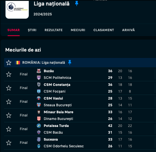The image size is (156, 152).
Task: Click the Potaissa Turda team crest
Action: tap(39, 126)
